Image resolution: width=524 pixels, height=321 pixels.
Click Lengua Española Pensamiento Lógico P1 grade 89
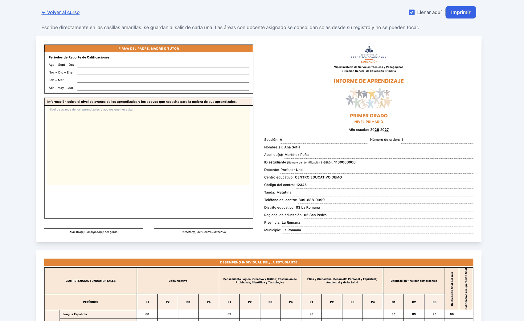point(229,314)
